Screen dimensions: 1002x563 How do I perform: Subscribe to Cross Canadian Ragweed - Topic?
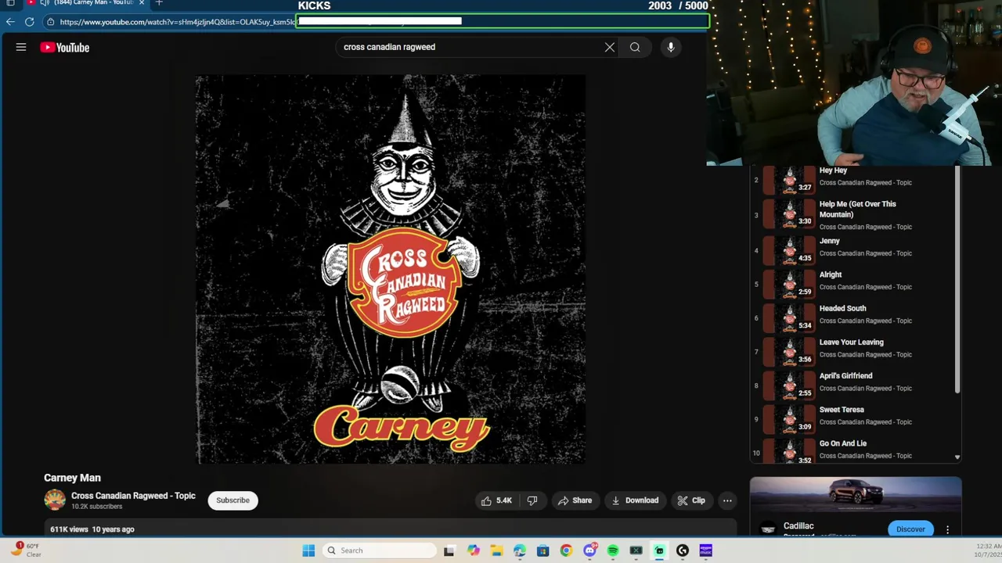(232, 500)
